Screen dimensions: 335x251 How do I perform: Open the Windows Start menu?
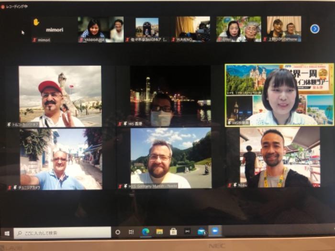point(7,233)
